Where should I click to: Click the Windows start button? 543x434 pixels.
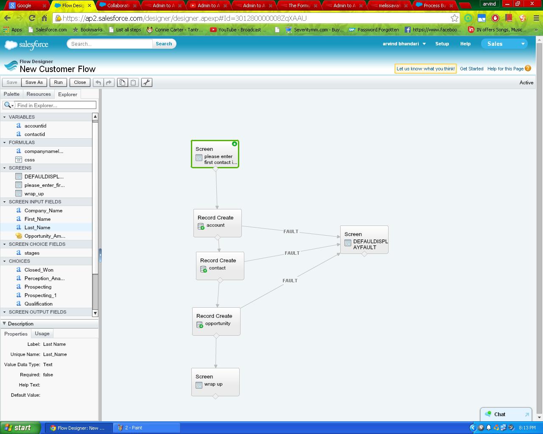(20, 428)
